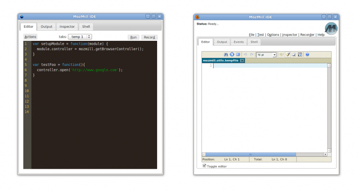Uncheck the Toggle editor checkbox
The height and width of the screenshot is (192, 359).
point(204,166)
